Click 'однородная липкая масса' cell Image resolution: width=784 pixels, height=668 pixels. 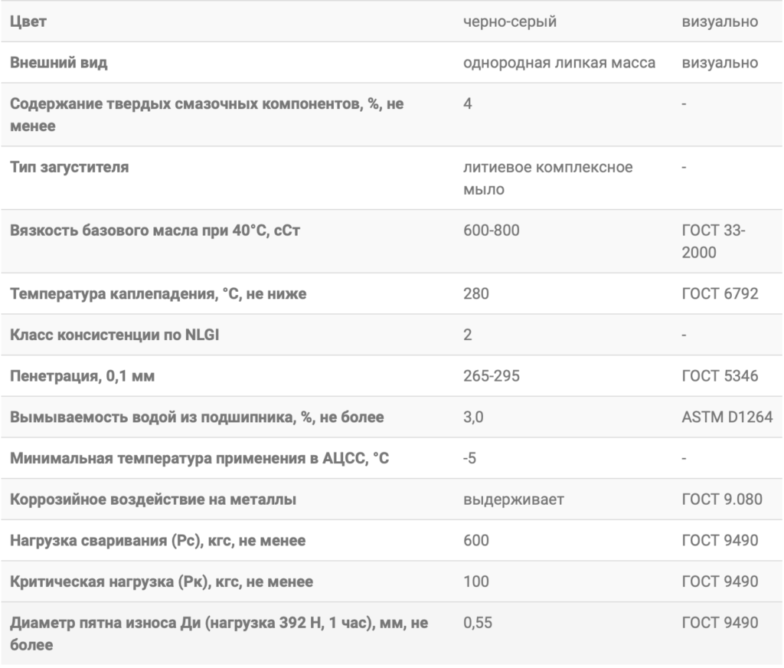coord(559,63)
